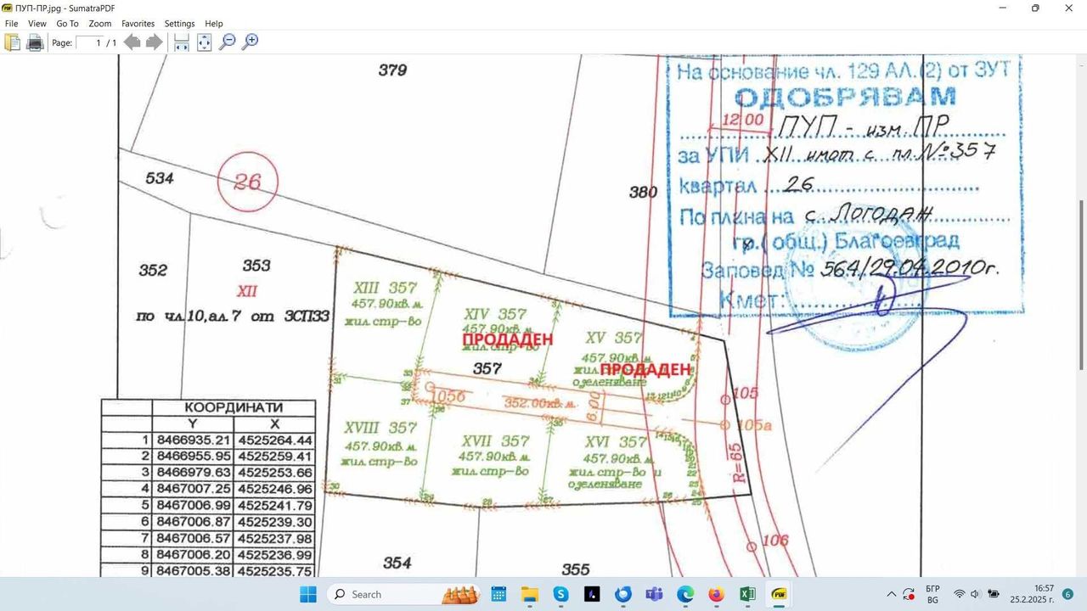The height and width of the screenshot is (611, 1087).
Task: Click the circled number 26 on map
Action: [248, 182]
